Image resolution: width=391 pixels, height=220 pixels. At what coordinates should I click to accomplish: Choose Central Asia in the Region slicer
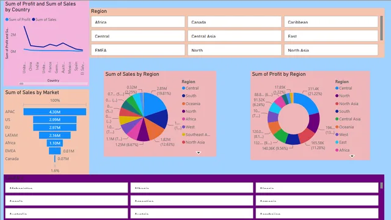pyautogui.click(x=235, y=36)
